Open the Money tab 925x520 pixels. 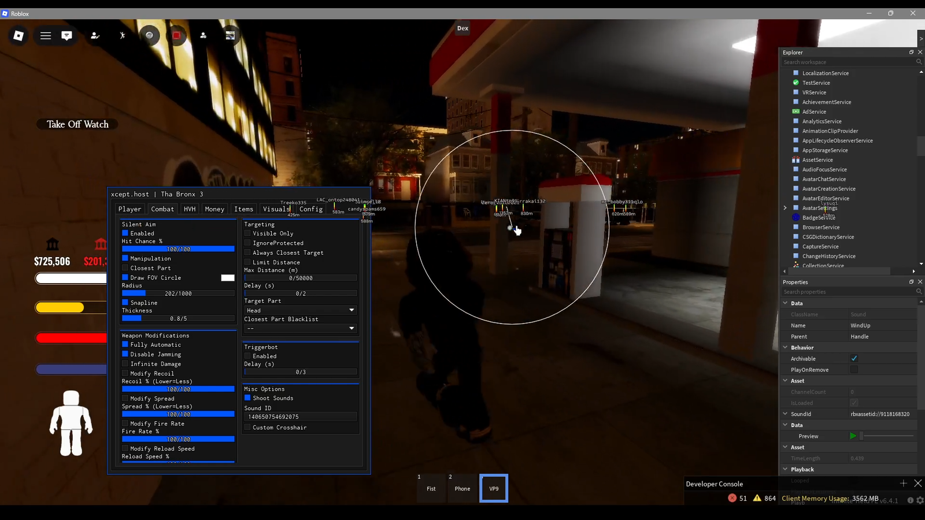coord(214,209)
